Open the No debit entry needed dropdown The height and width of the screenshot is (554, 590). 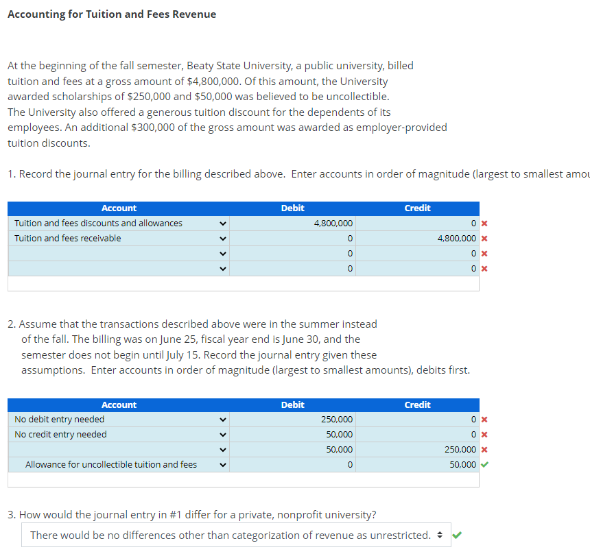(221, 419)
